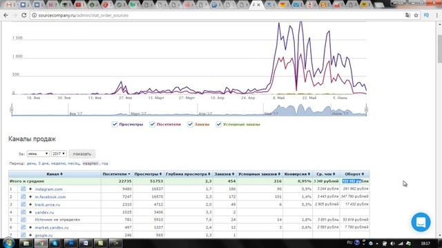Open the m.facebook.com channel link
The image size is (442, 248).
point(50,197)
